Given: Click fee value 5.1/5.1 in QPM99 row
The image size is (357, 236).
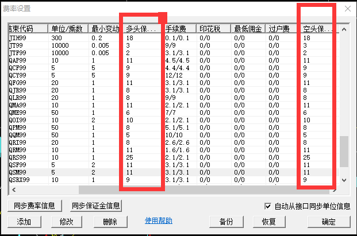Looking at the screenshot, I should click(177, 127).
